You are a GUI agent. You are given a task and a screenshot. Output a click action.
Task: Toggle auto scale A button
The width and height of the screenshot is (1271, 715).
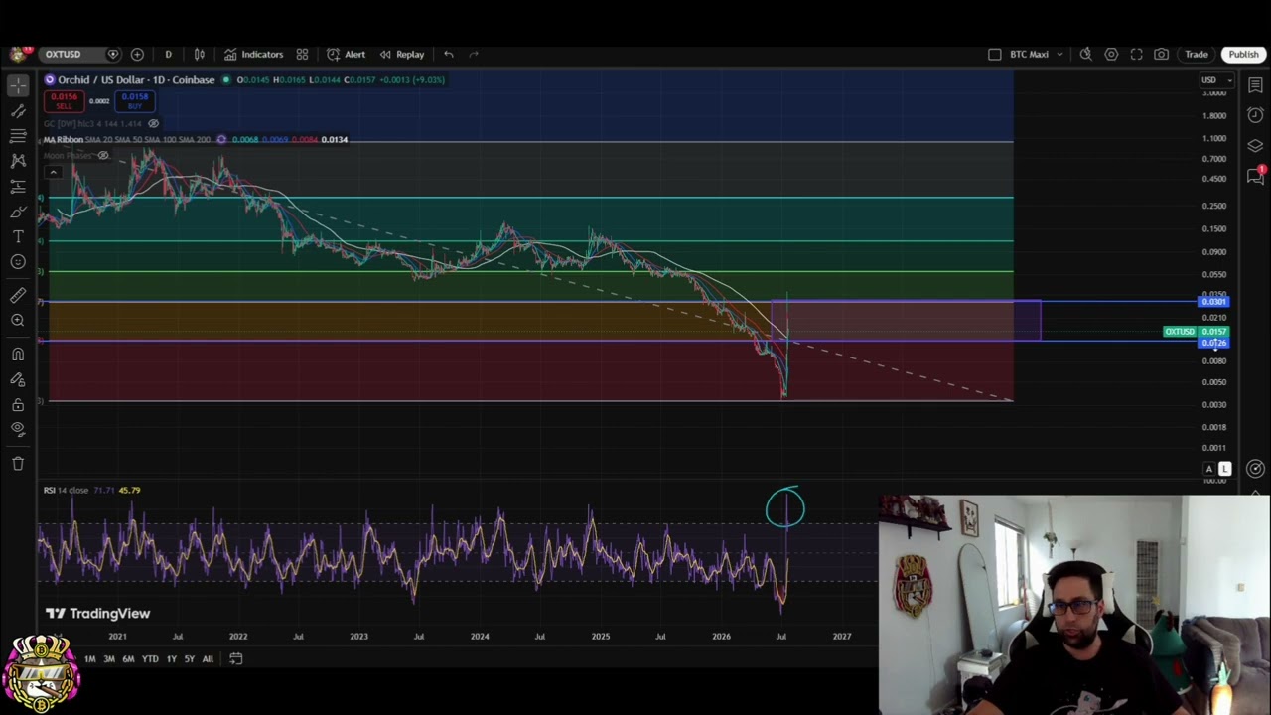click(1209, 469)
